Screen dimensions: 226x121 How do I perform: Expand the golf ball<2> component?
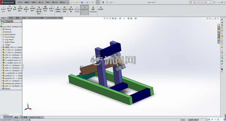coord(1,73)
